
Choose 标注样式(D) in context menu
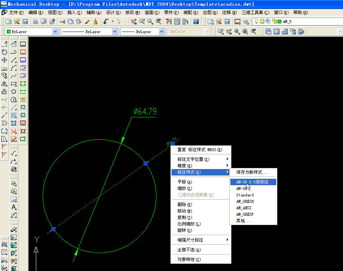[x=201, y=172]
